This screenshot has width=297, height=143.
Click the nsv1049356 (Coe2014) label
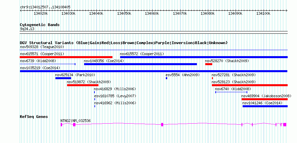[104, 61]
